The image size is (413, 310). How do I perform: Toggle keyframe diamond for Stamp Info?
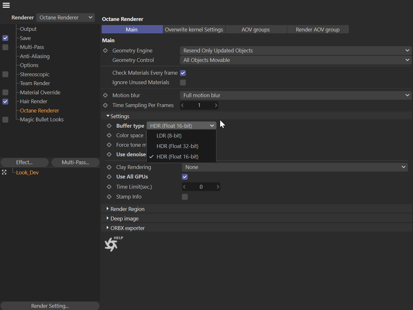pyautogui.click(x=109, y=197)
